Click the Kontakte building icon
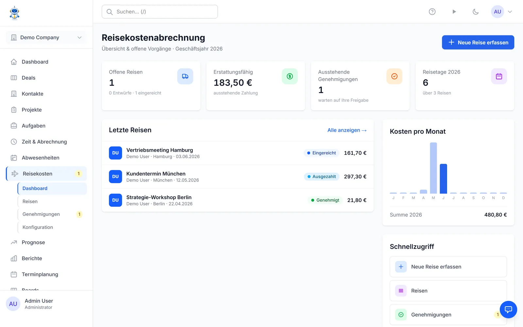Screen dimensions: 523x327 pyautogui.click(x=14, y=94)
